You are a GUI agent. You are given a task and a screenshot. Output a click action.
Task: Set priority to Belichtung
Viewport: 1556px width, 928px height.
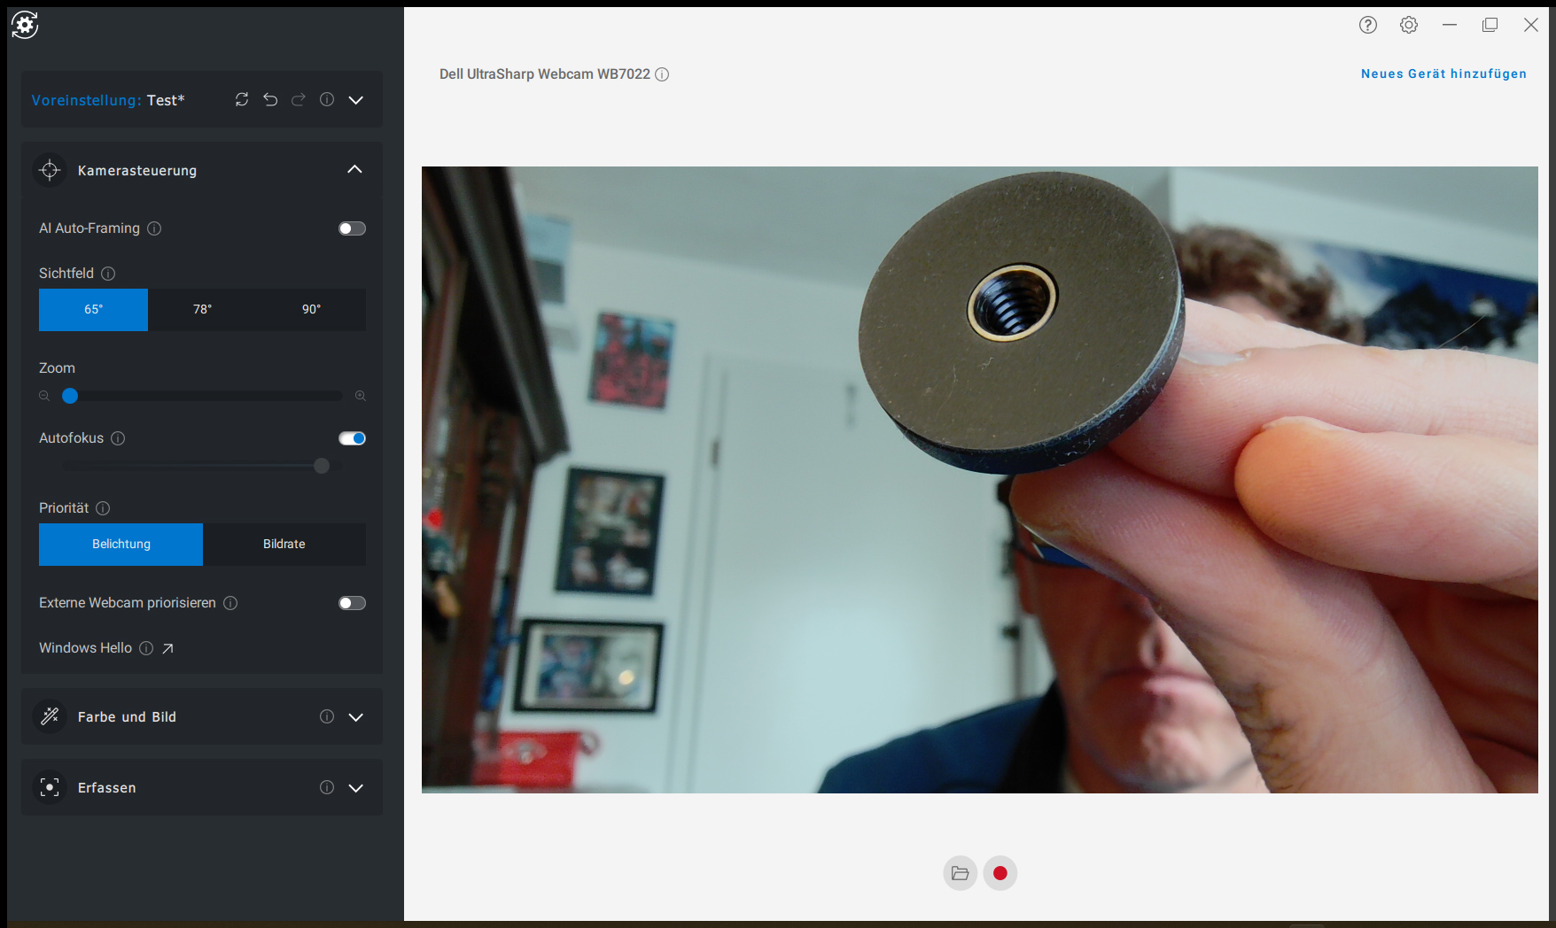pyautogui.click(x=121, y=544)
